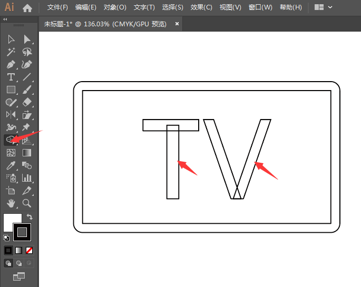Image resolution: width=361 pixels, height=287 pixels.
Task: Select the Reflect tool
Action: coord(11,114)
